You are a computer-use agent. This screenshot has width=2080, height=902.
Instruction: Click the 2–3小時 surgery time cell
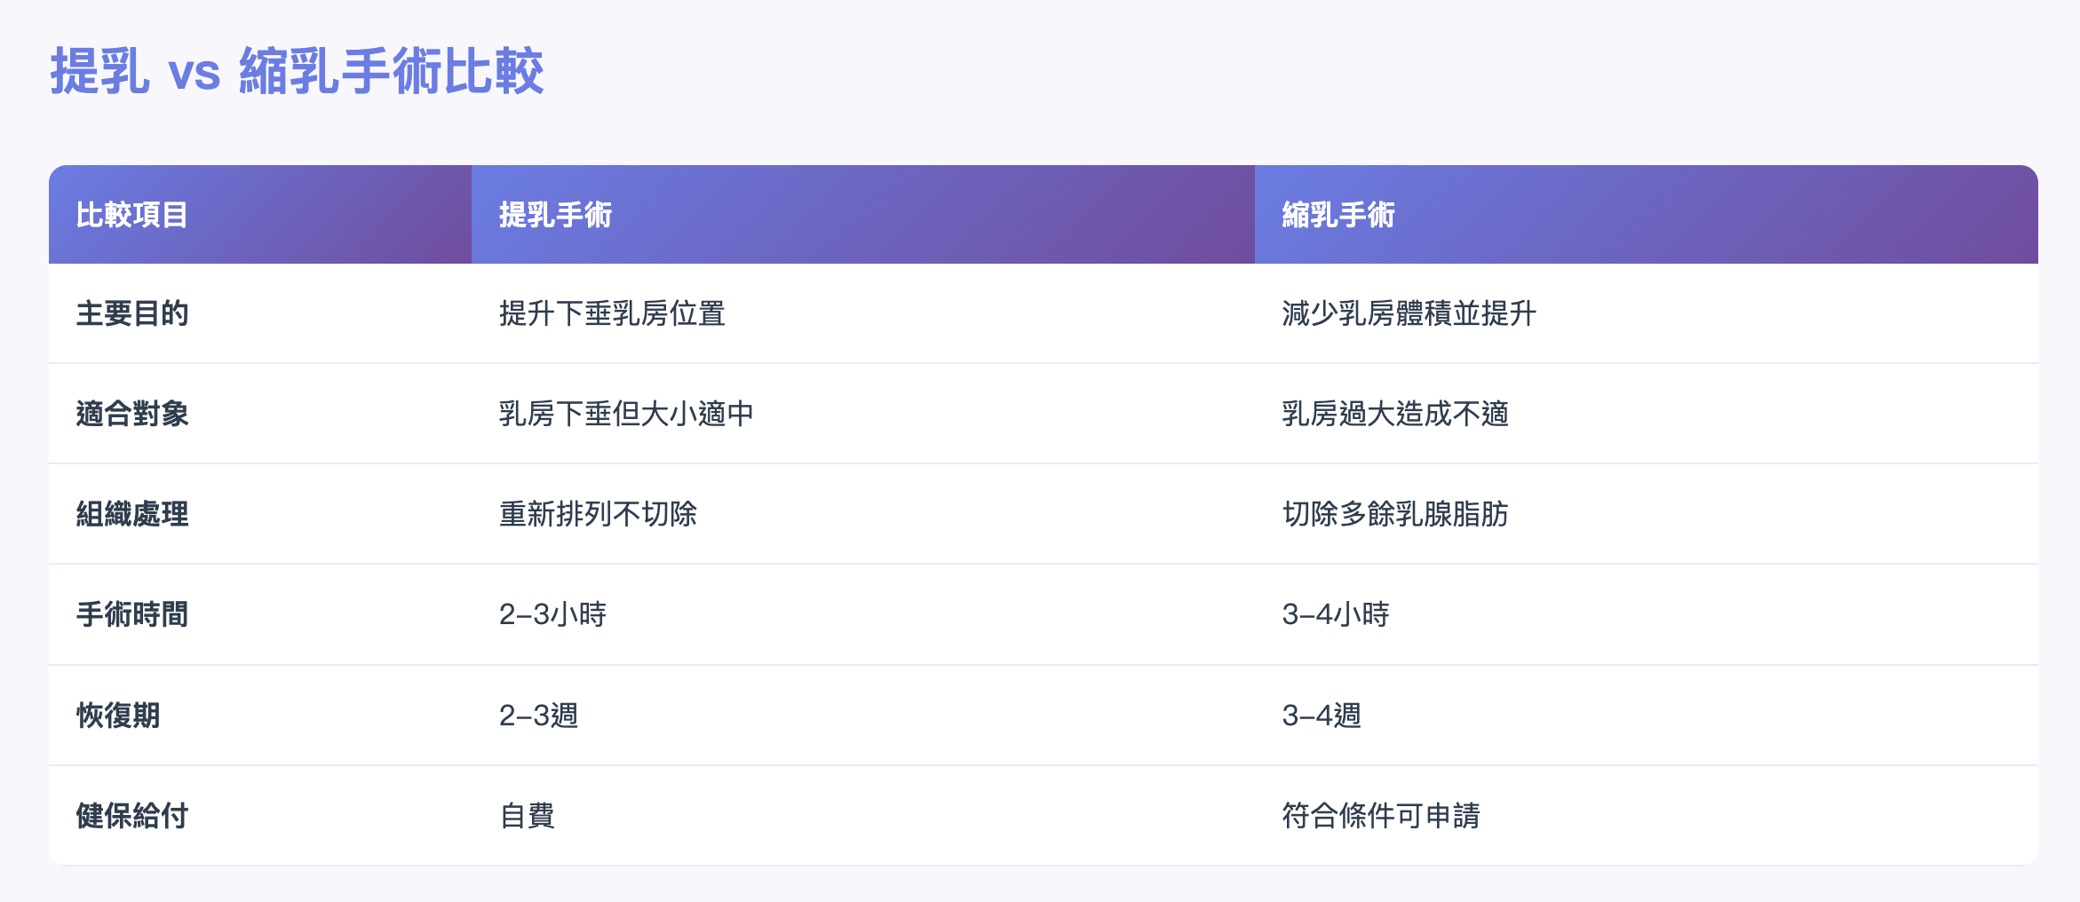pos(552,614)
